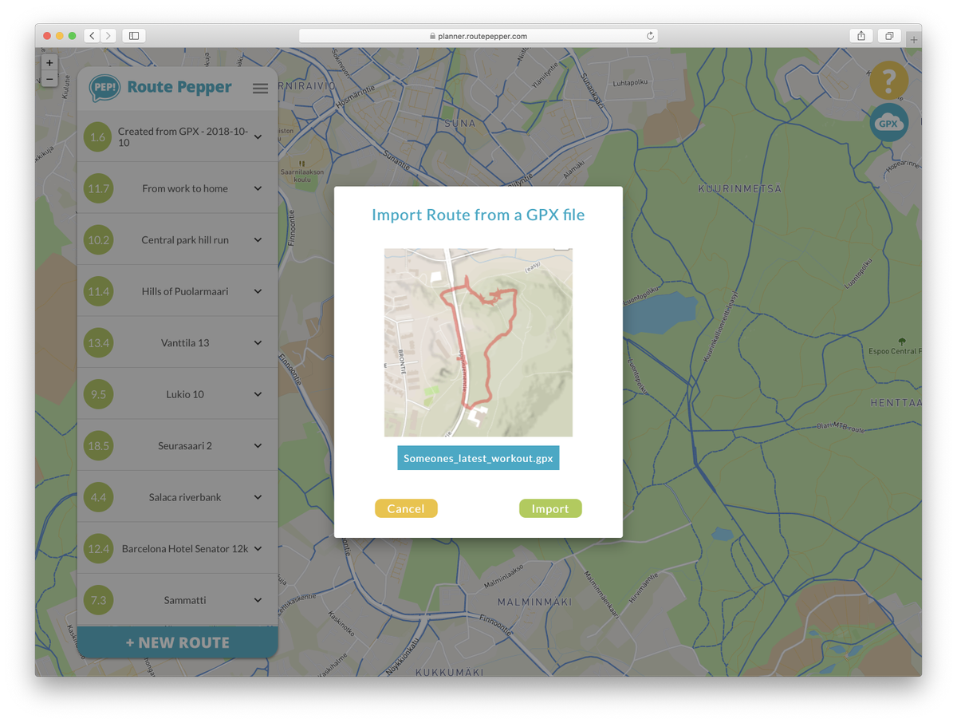Open the hamburger menu in Route Pepper panel
This screenshot has width=957, height=723.
click(260, 89)
